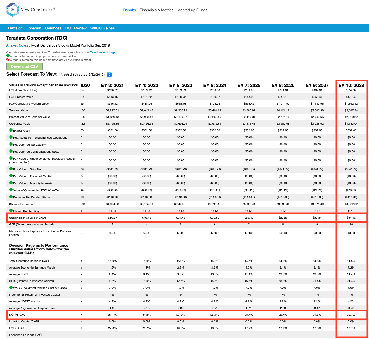The image size is (369, 339).
Task: Click the 37.1% NOPAT CAGR cell for 2021
Action: click(113, 315)
